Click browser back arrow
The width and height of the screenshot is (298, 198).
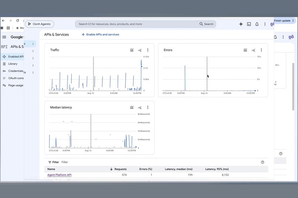click(x=3, y=21)
